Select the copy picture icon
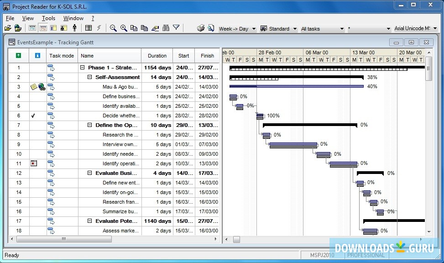The height and width of the screenshot is (263, 444). tap(145, 27)
